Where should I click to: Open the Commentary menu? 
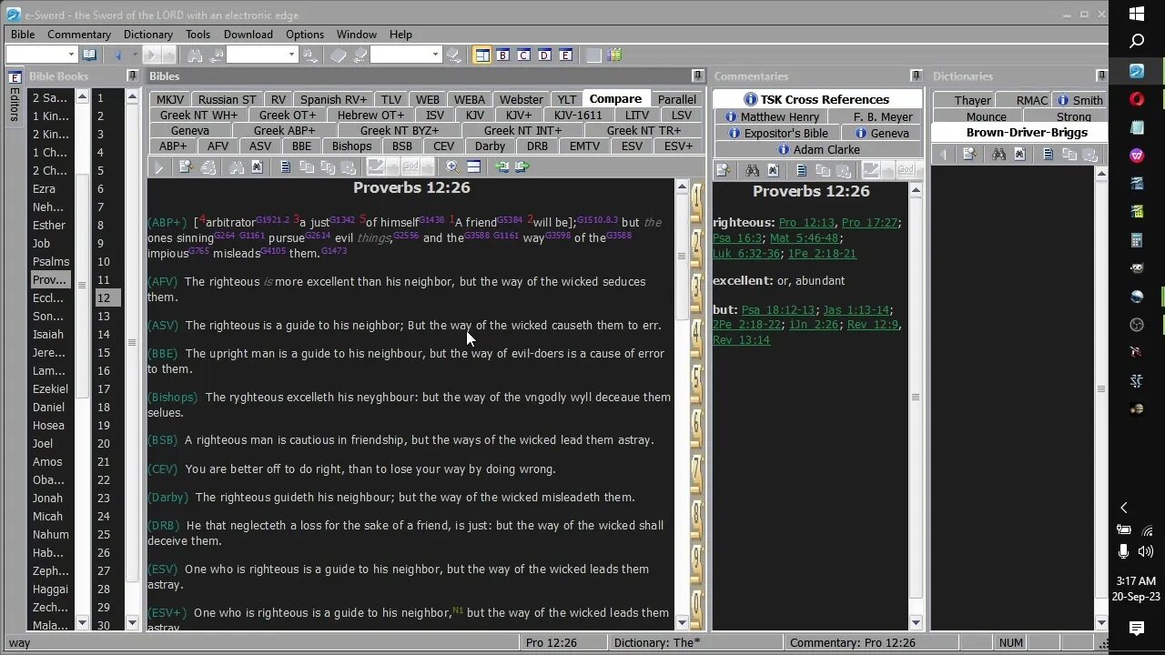[x=78, y=34]
